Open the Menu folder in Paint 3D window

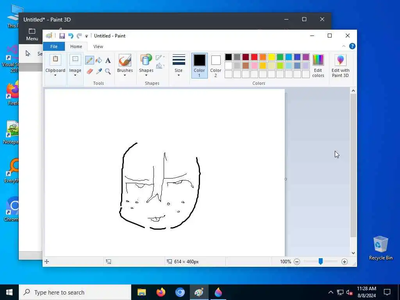coord(32,34)
